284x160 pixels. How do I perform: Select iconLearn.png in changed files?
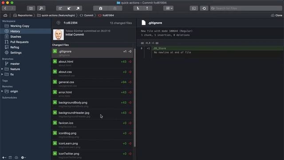click(x=93, y=145)
